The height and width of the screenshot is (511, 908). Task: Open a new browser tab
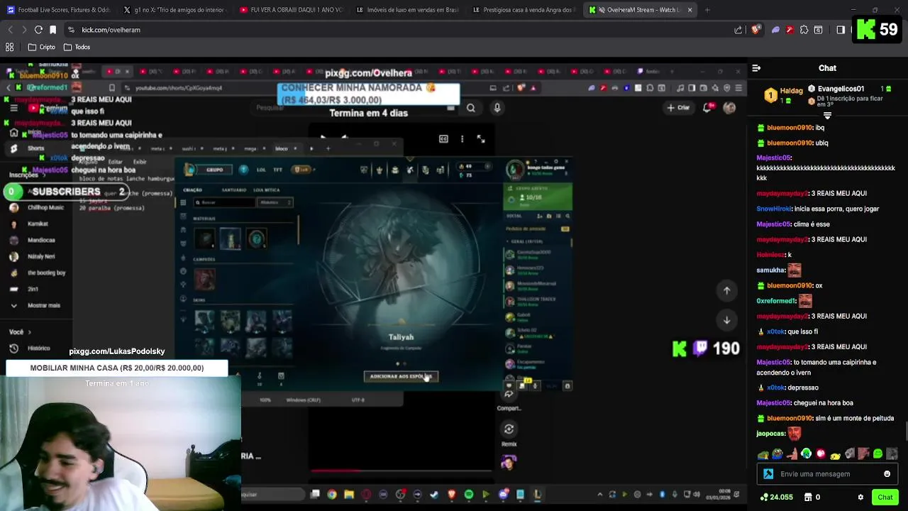(707, 10)
